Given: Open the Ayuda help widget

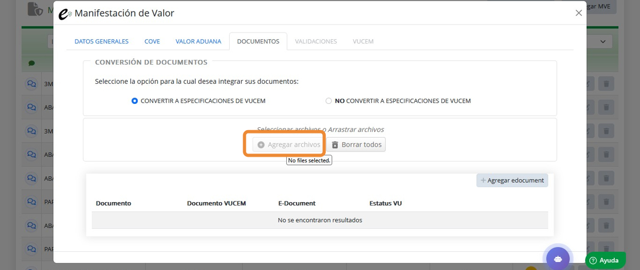Looking at the screenshot, I should (605, 260).
